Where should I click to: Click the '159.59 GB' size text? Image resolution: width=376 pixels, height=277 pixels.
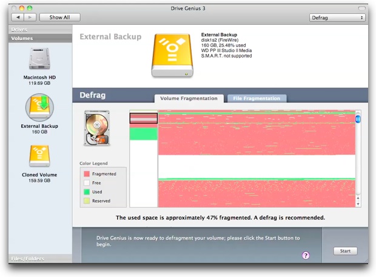[x=39, y=181]
